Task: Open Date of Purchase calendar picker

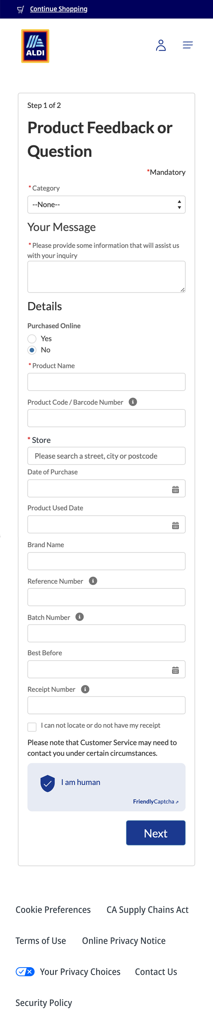Action: click(x=175, y=489)
